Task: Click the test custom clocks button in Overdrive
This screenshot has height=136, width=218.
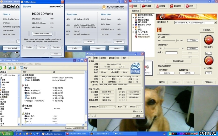Action: coord(178,61)
